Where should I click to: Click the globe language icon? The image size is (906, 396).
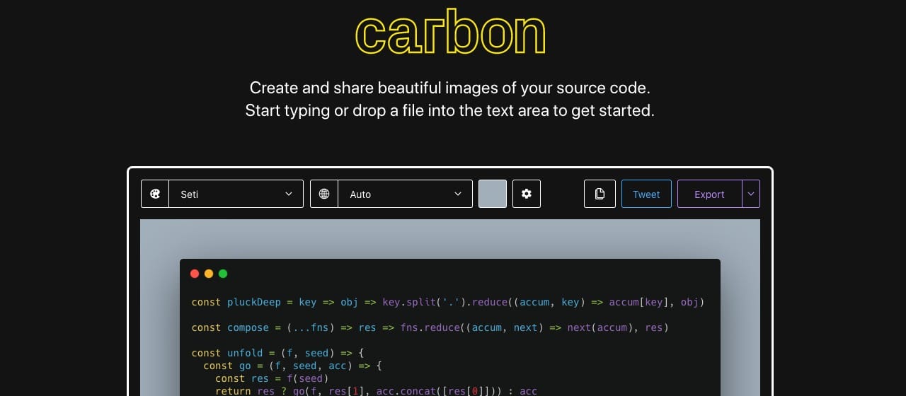click(324, 194)
